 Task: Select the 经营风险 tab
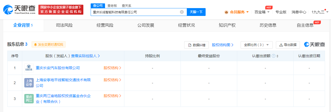pos(105,25)
